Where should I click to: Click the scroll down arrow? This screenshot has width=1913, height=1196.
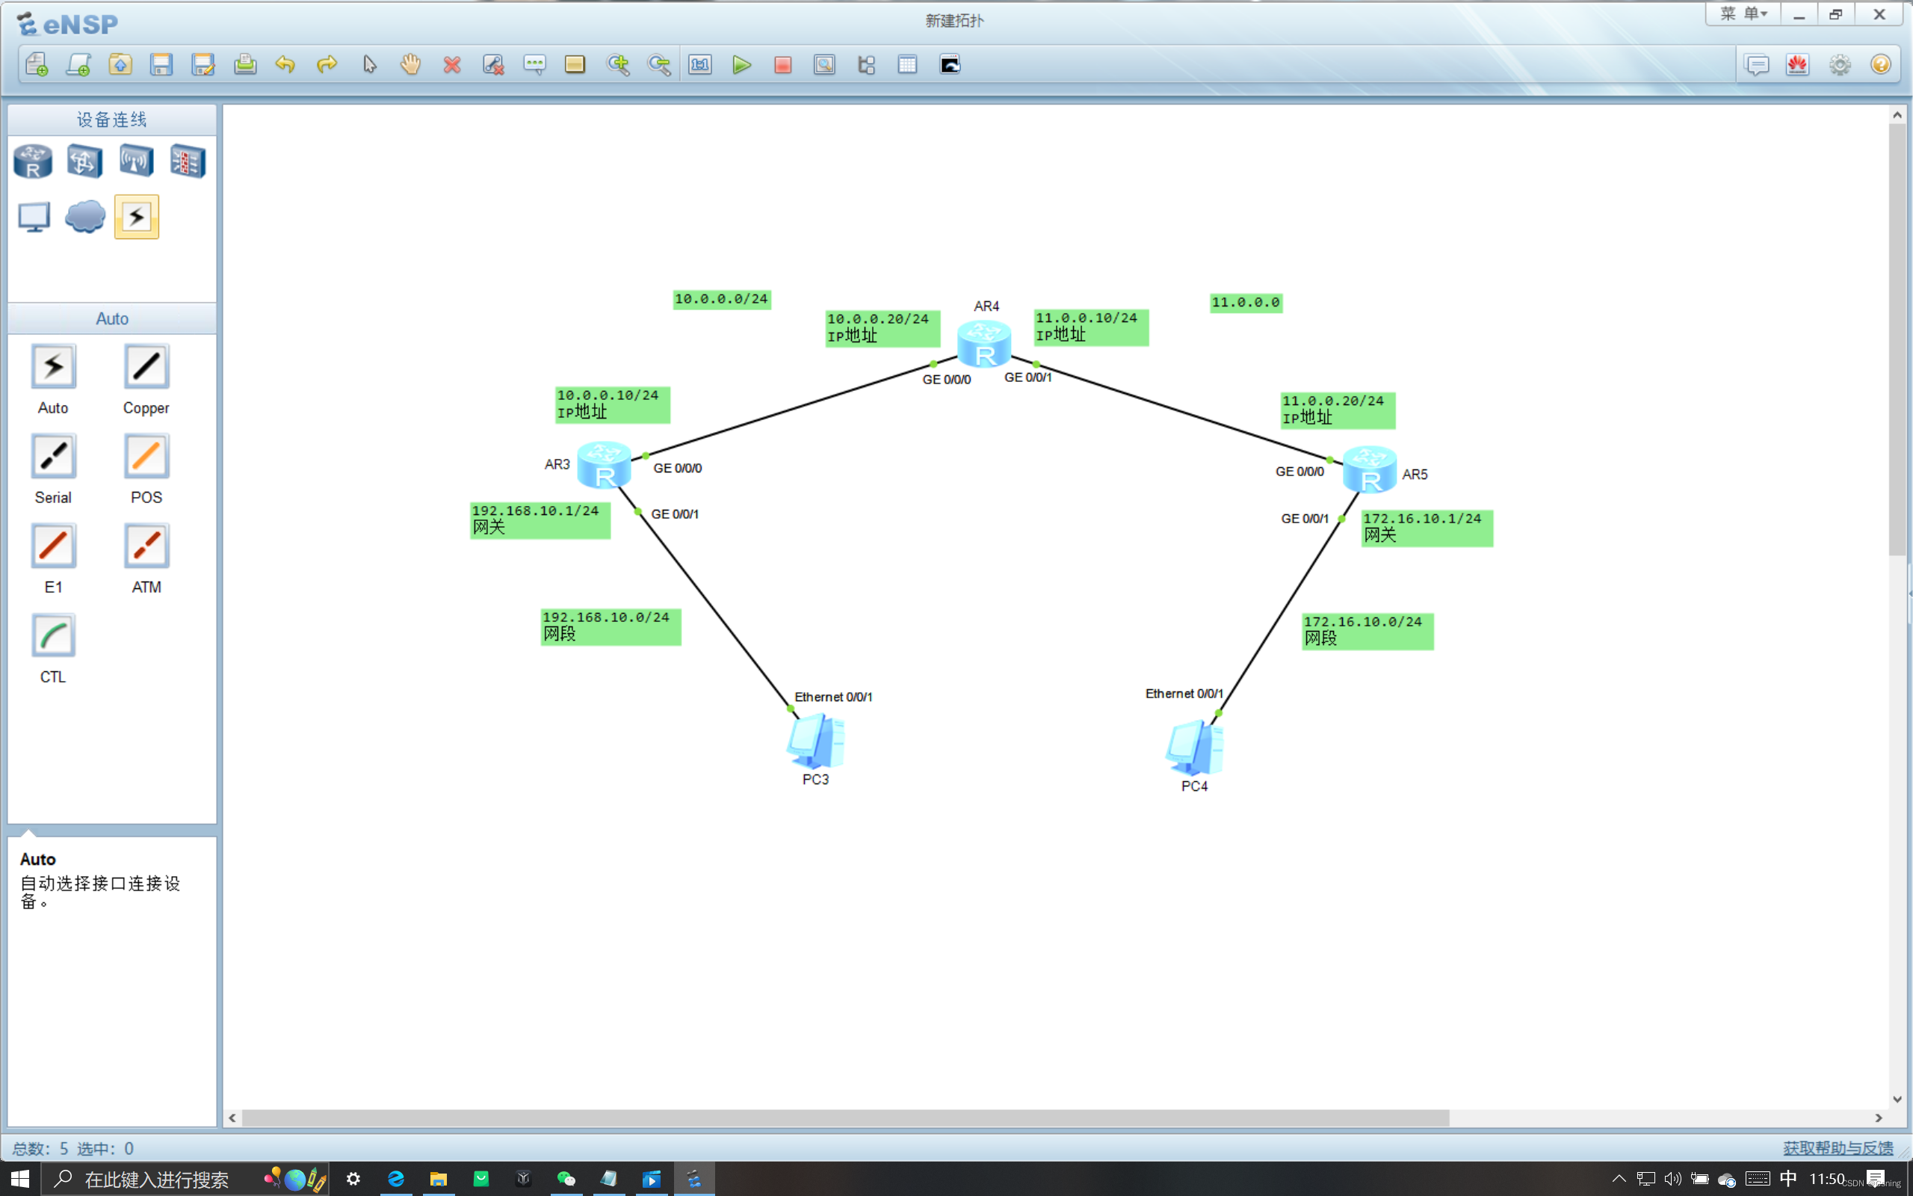coord(1897,1100)
